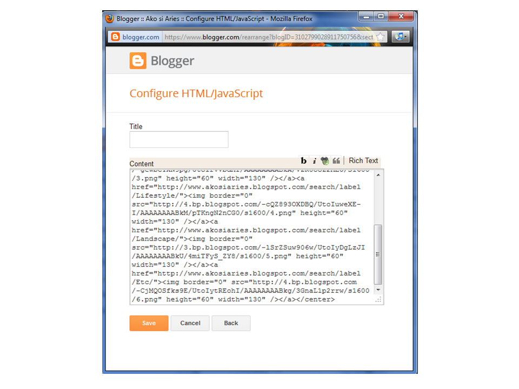Click the content scrollbar up arrow
519x389 pixels.
(x=378, y=175)
